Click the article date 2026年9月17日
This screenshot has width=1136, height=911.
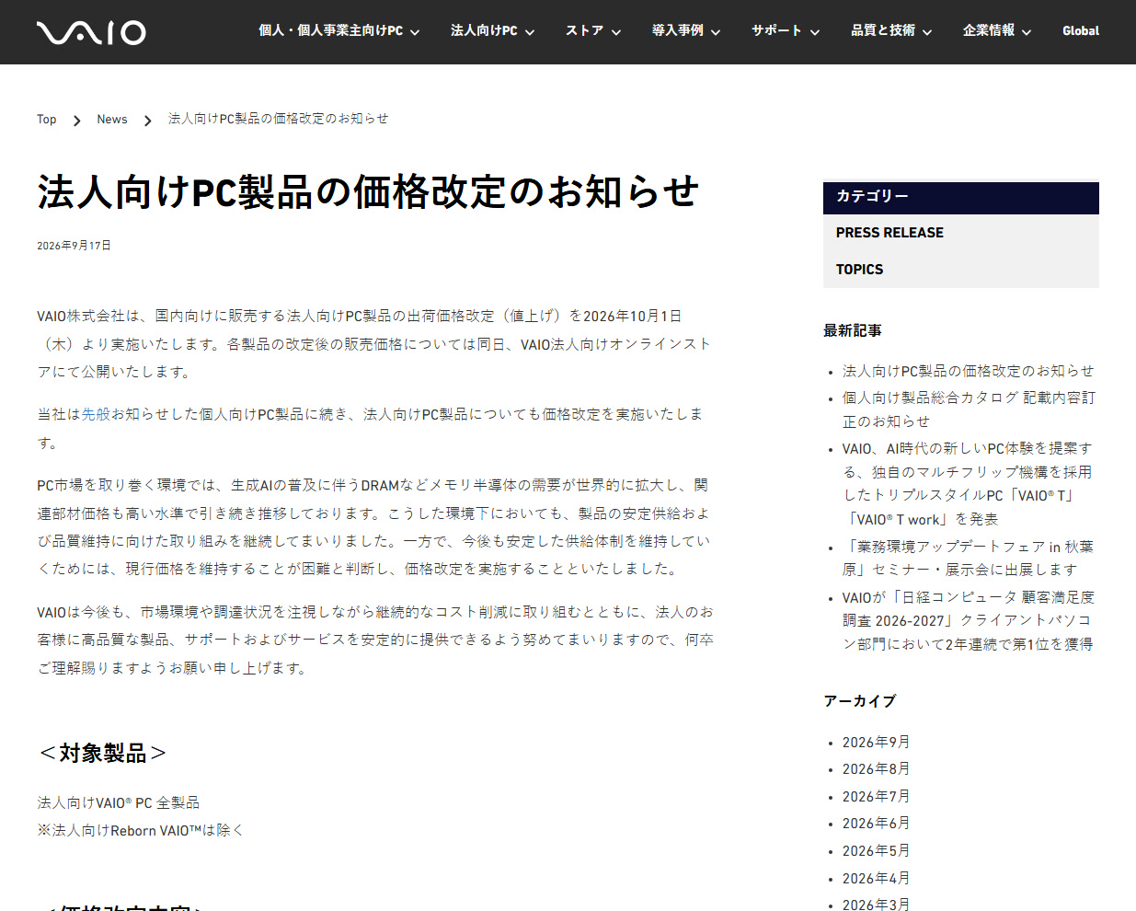pos(74,246)
